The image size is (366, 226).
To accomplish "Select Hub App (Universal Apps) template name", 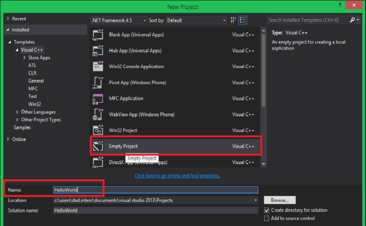I will tap(135, 51).
